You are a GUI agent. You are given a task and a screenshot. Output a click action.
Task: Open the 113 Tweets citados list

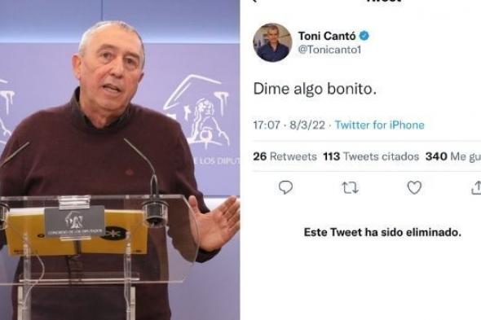click(371, 156)
